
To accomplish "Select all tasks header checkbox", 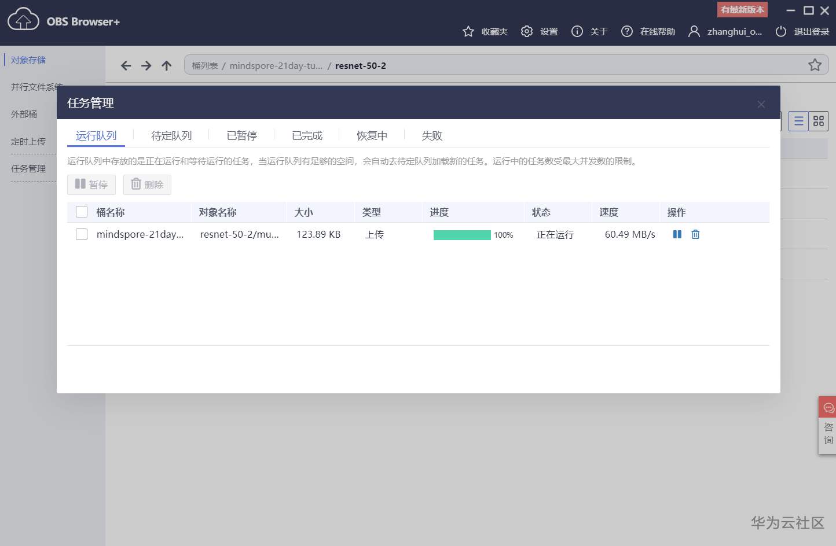I will point(82,212).
